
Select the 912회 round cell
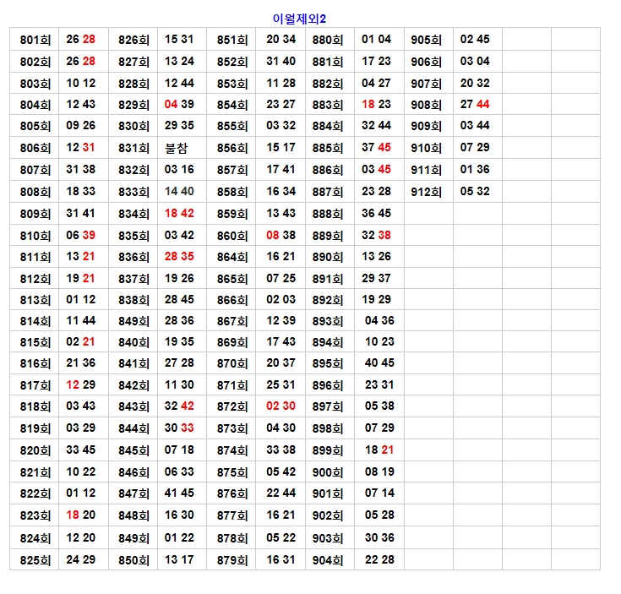coord(427,192)
